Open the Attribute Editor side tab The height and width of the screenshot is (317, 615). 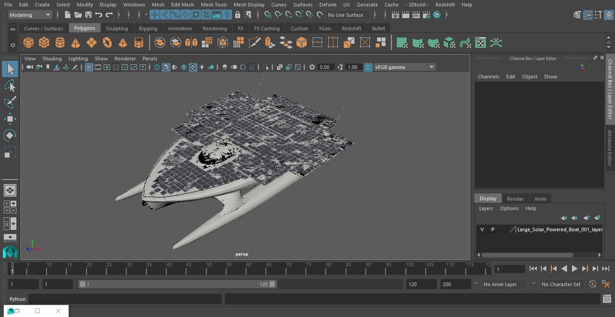pyautogui.click(x=610, y=148)
